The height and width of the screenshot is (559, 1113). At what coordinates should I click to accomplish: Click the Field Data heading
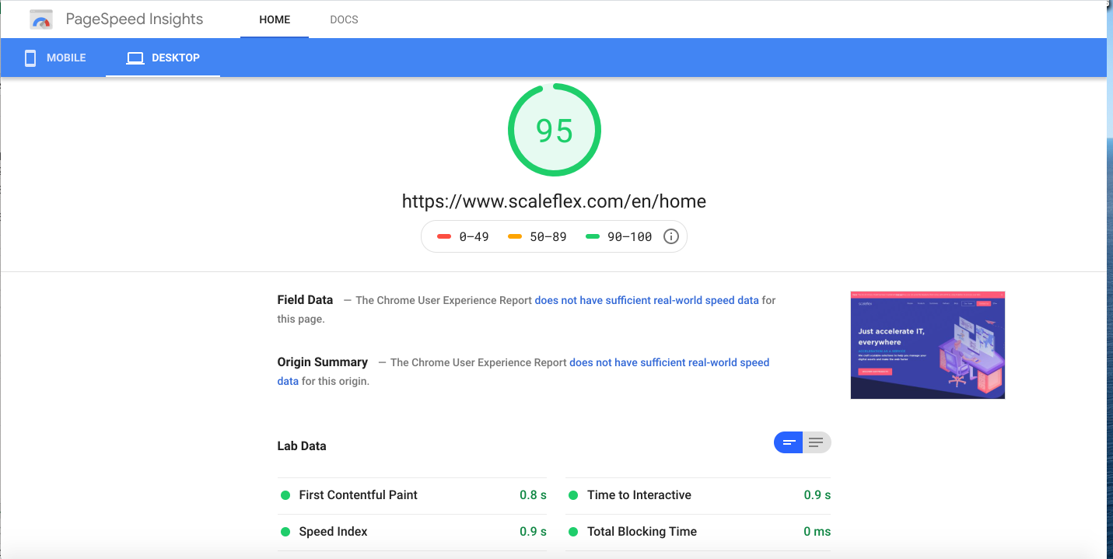pyautogui.click(x=305, y=300)
